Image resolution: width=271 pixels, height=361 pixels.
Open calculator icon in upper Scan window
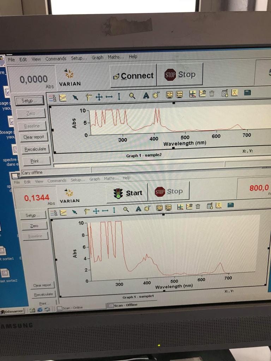click(x=247, y=93)
